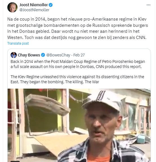Click the verified badge beside Joost Niemoller
Viewport: 156px width, 162px height.
pyautogui.click(x=50, y=5)
